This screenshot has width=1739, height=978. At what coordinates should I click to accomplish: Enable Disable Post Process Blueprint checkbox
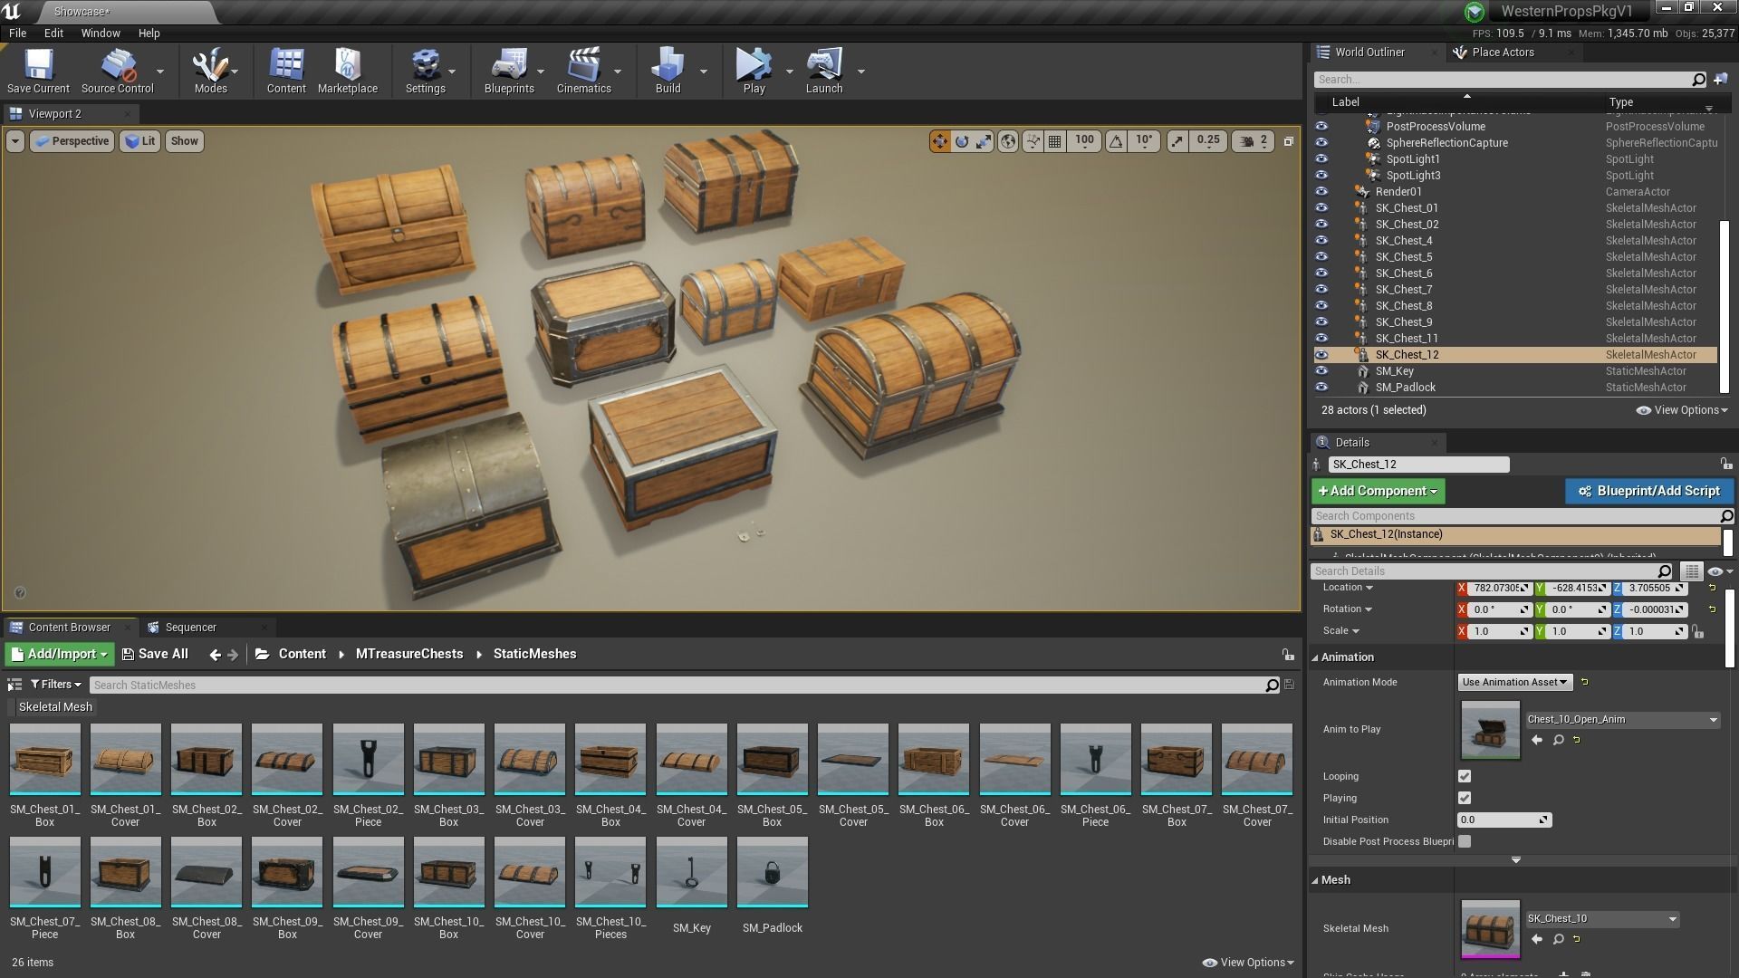[1465, 841]
